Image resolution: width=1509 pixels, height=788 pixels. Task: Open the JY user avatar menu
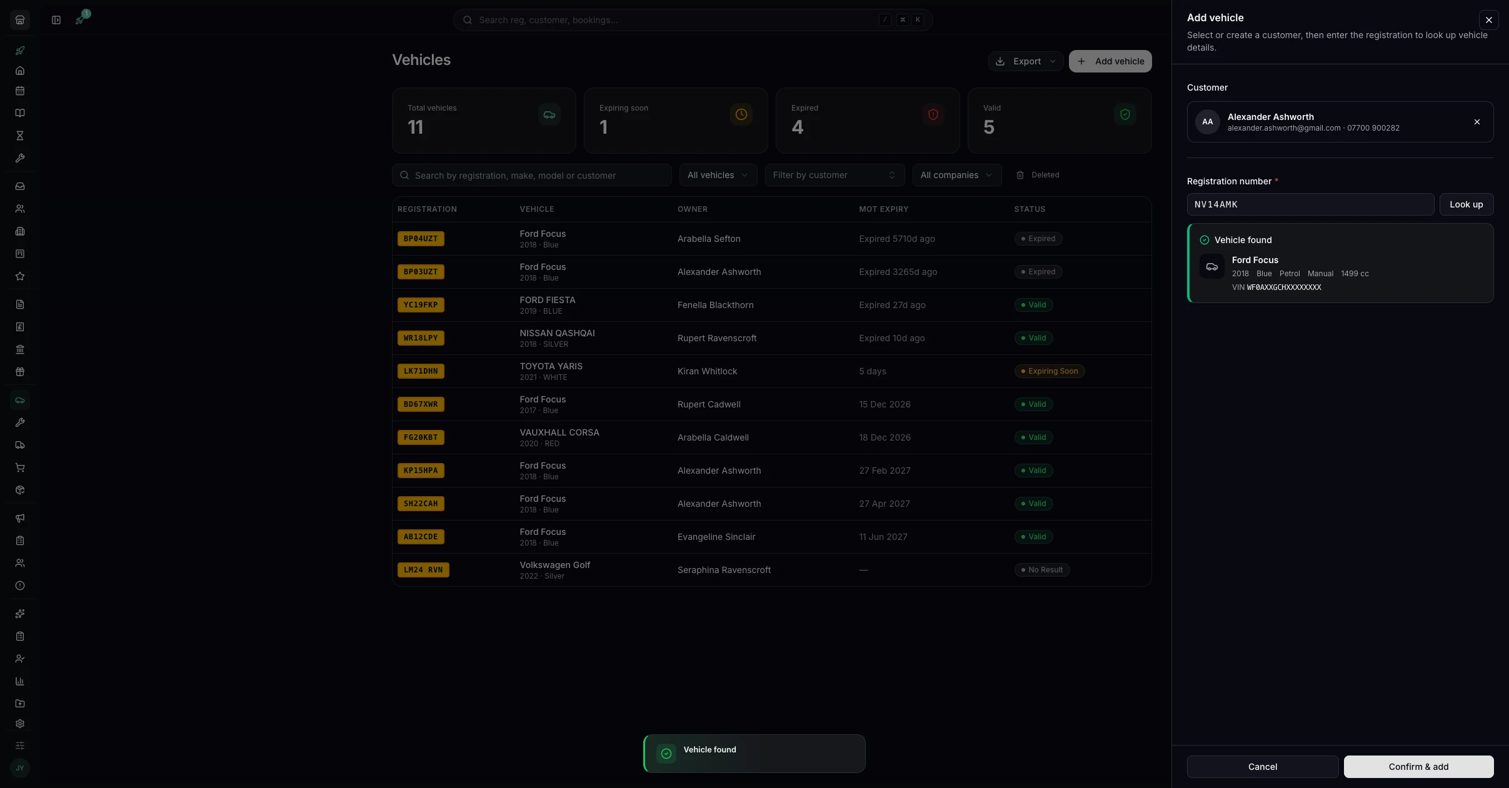point(20,768)
